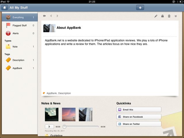Open the building photo in Notes & News
The image size is (184, 138).
tap(86, 114)
